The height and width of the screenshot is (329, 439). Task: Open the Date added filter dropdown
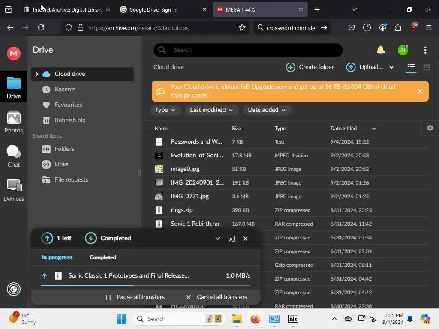point(267,110)
